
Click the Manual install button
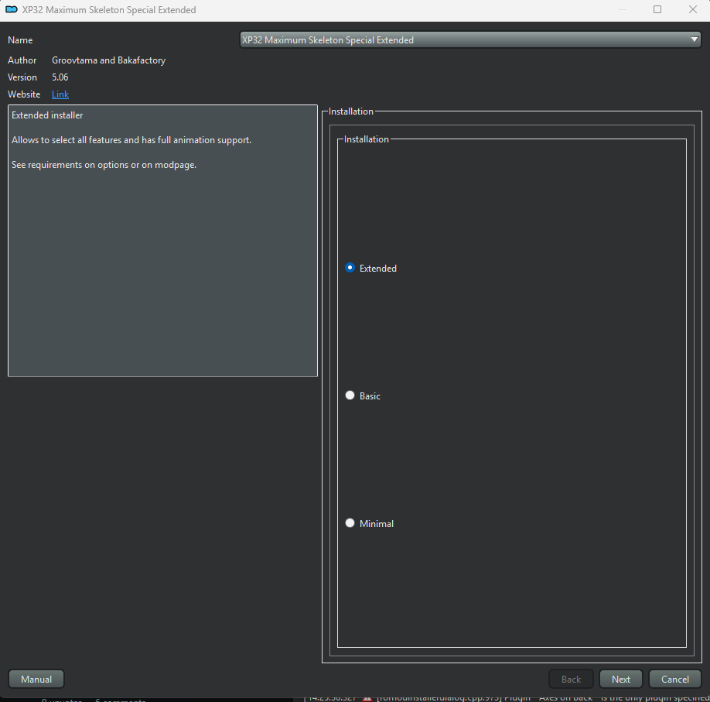36,679
